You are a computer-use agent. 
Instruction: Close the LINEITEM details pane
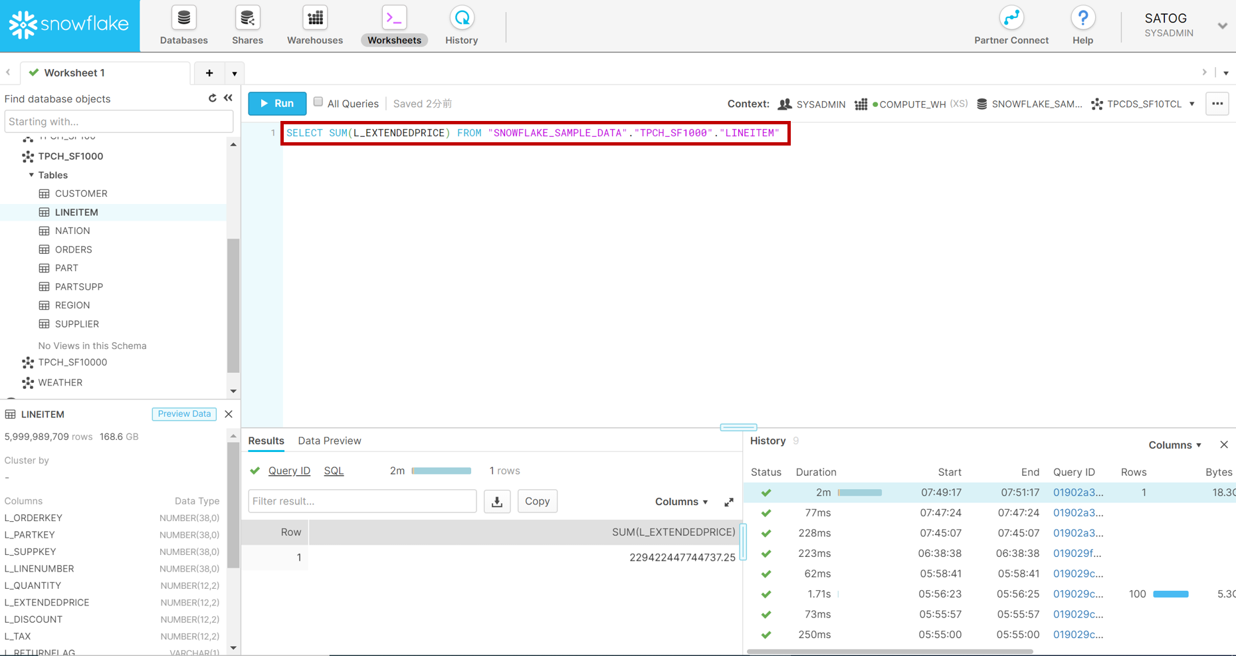[x=229, y=414]
